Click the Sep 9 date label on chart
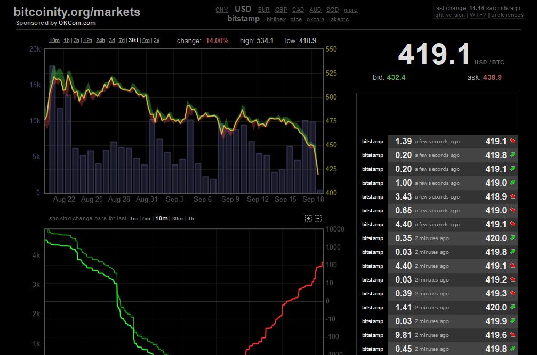Viewport: 537px width, 355px height. point(230,199)
